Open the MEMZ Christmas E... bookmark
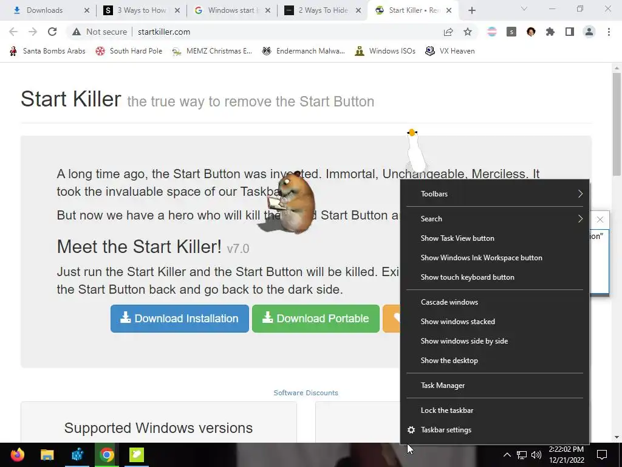Screen dimensions: 622x467 coord(212,51)
